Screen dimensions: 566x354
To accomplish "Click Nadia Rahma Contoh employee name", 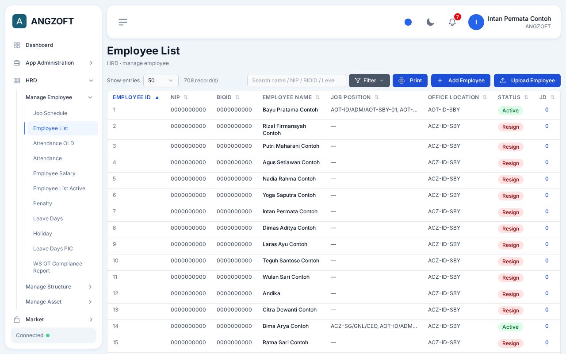I will [x=289, y=179].
